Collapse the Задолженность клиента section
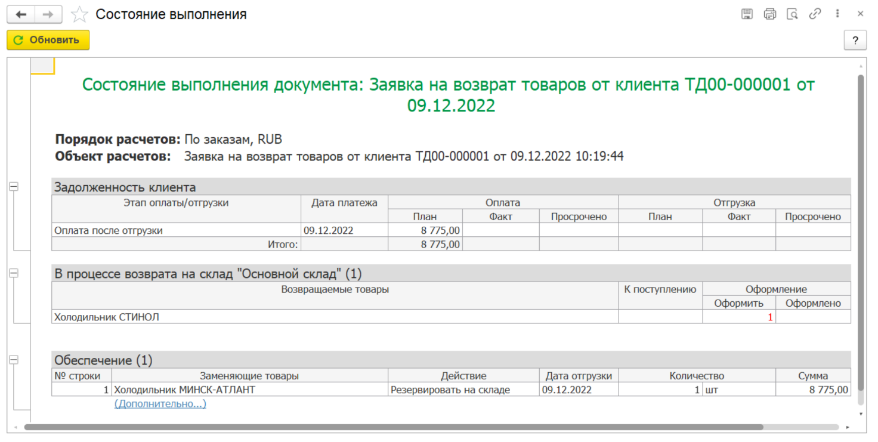 14,187
